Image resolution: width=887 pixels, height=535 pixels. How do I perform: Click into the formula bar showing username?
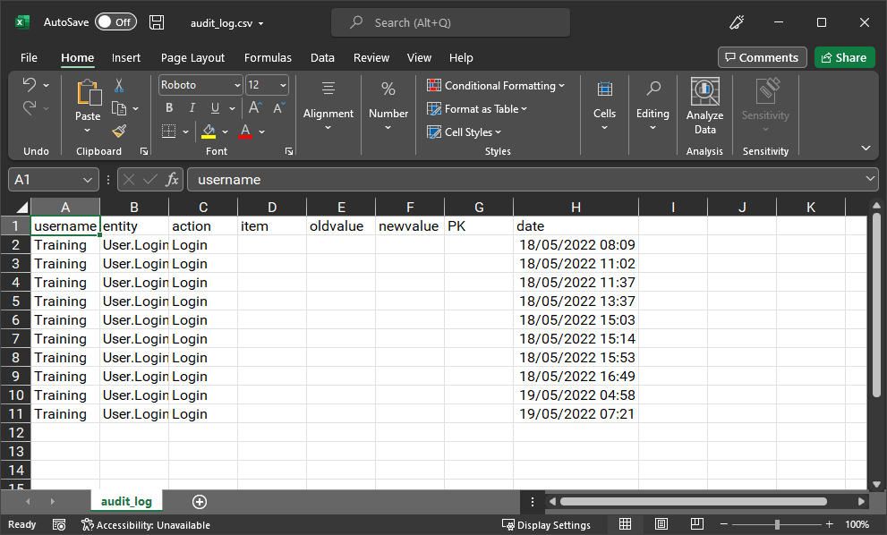[533, 180]
